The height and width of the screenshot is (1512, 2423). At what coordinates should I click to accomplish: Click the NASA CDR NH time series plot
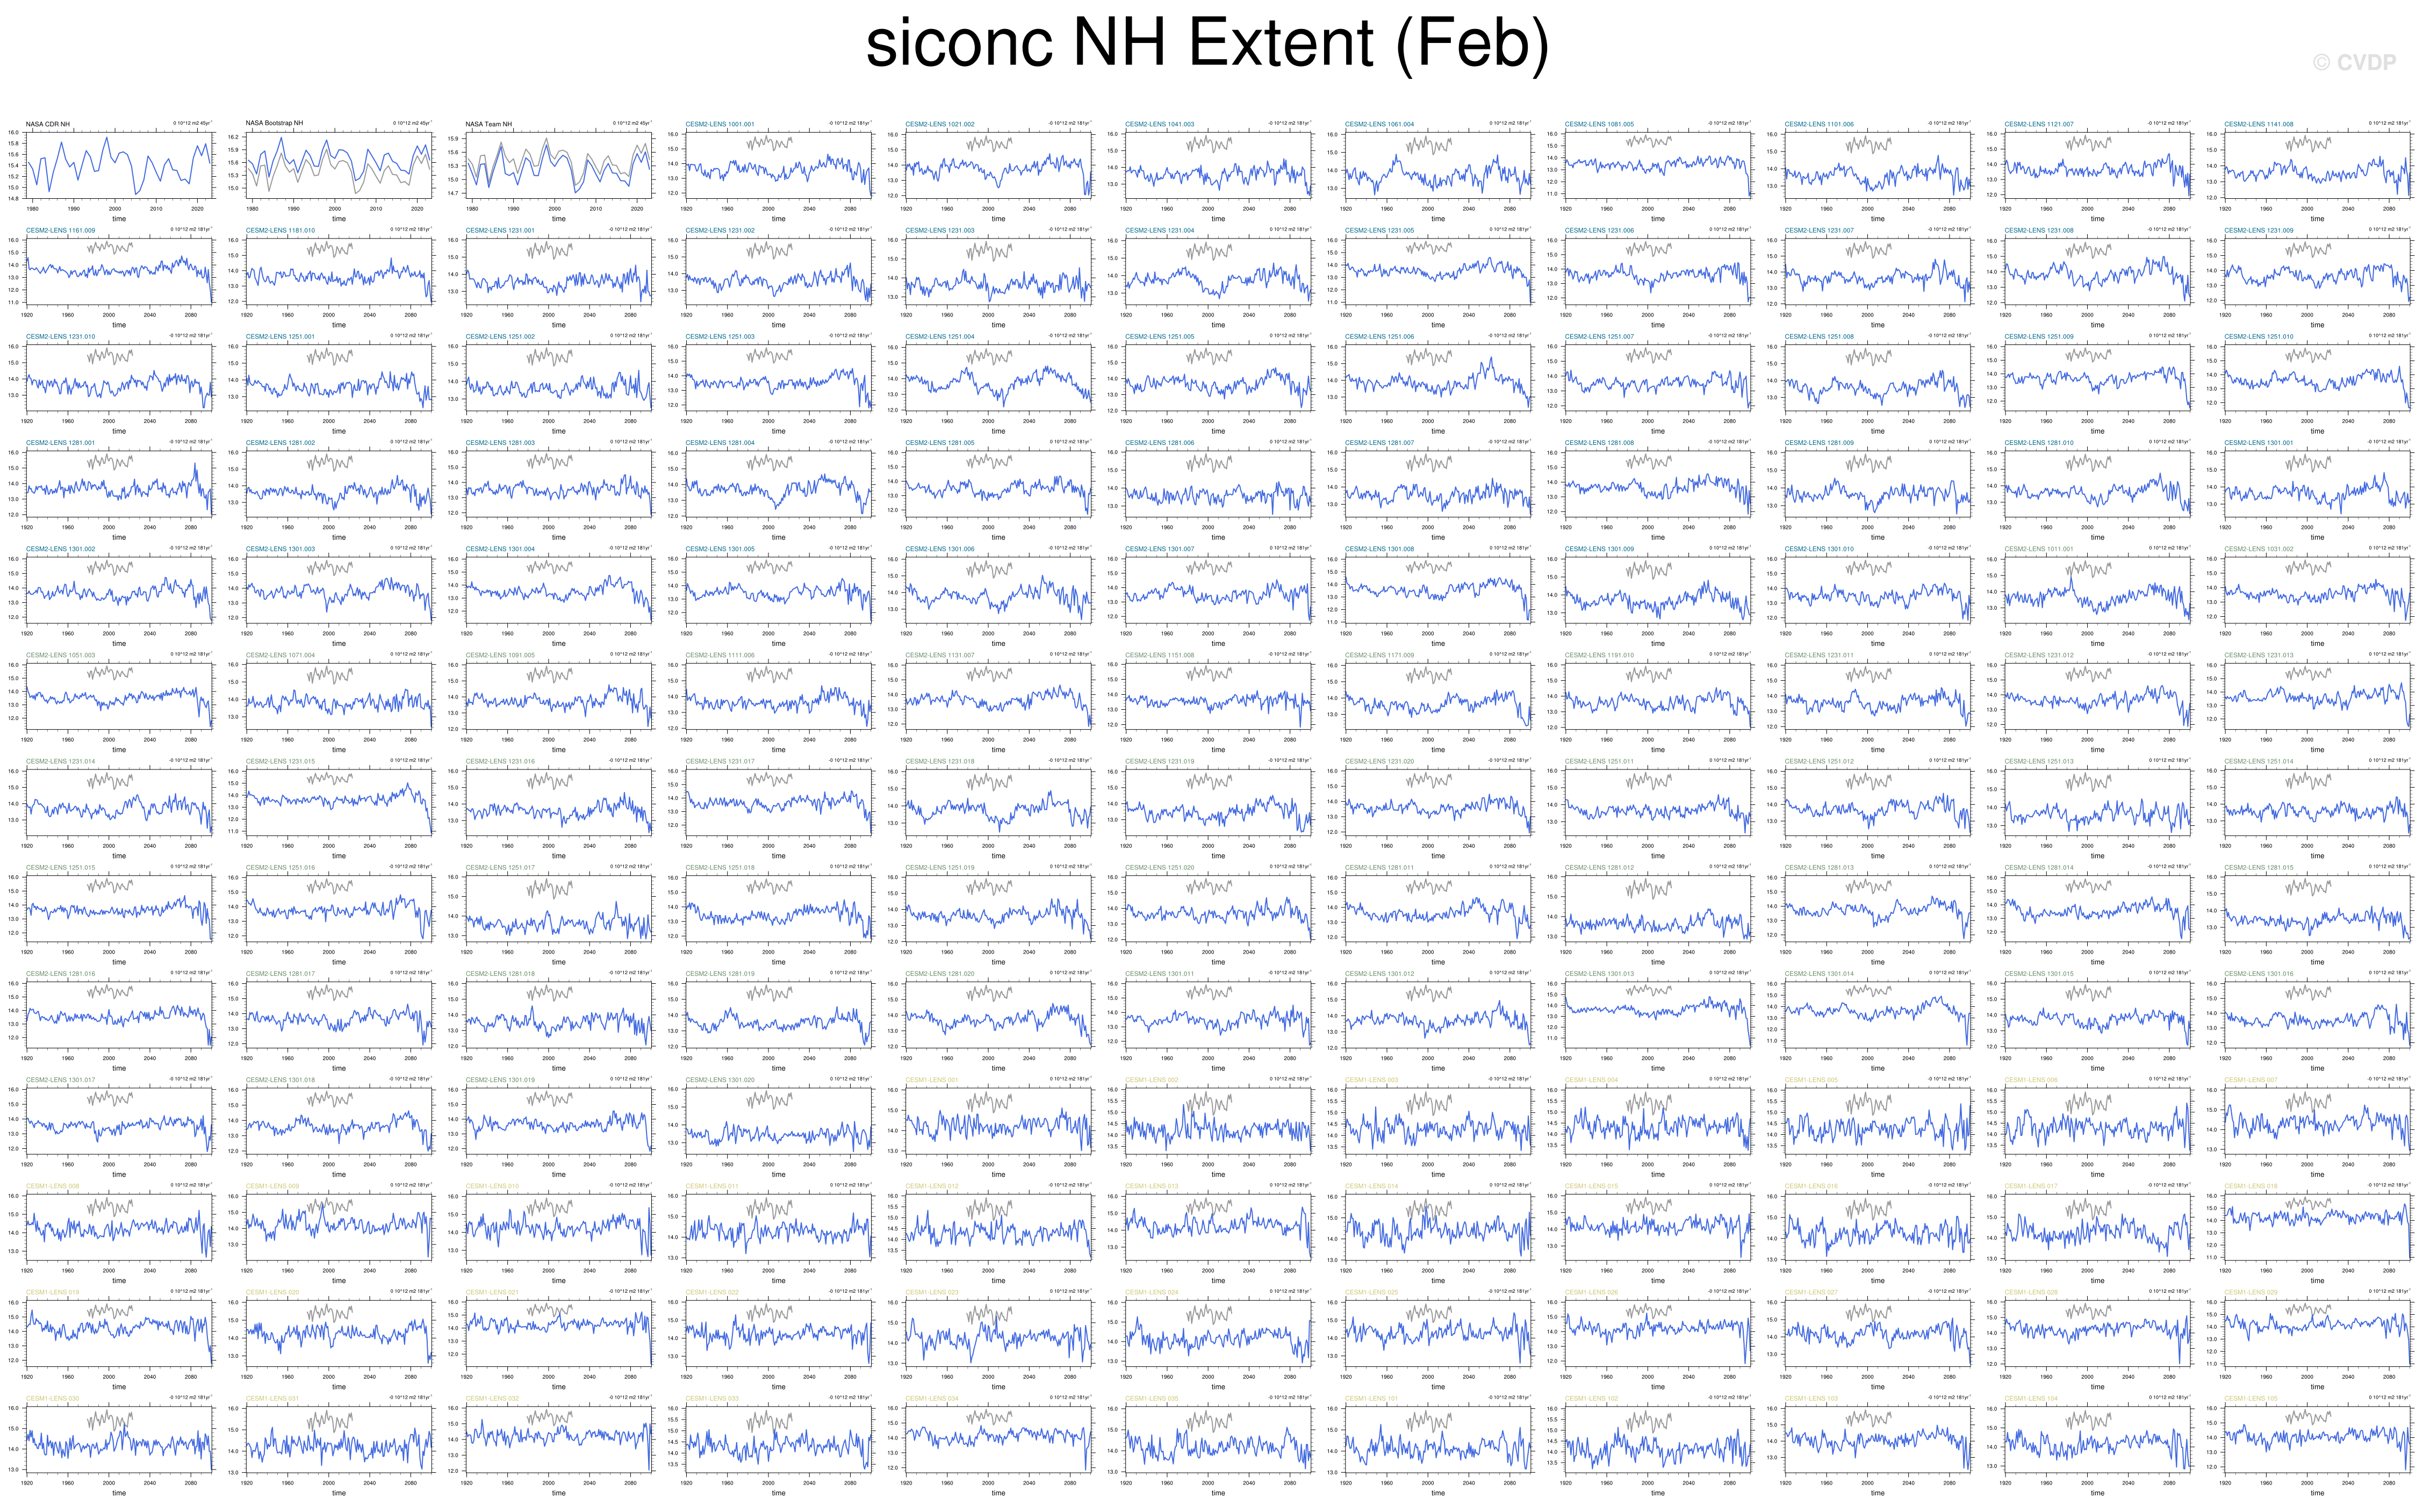point(119,165)
